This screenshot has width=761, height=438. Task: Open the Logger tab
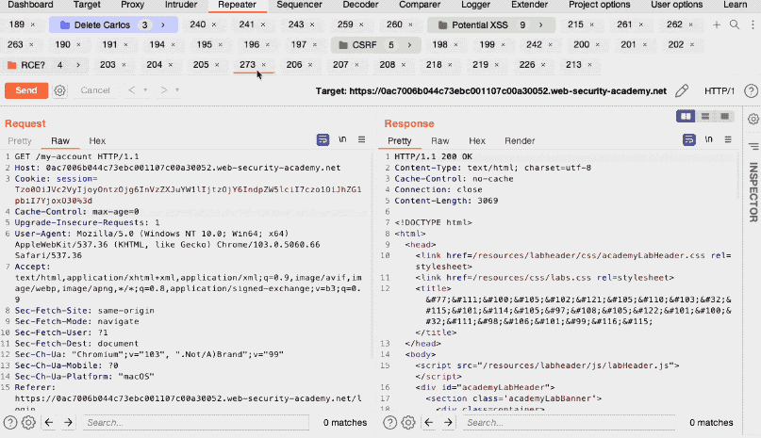click(475, 5)
